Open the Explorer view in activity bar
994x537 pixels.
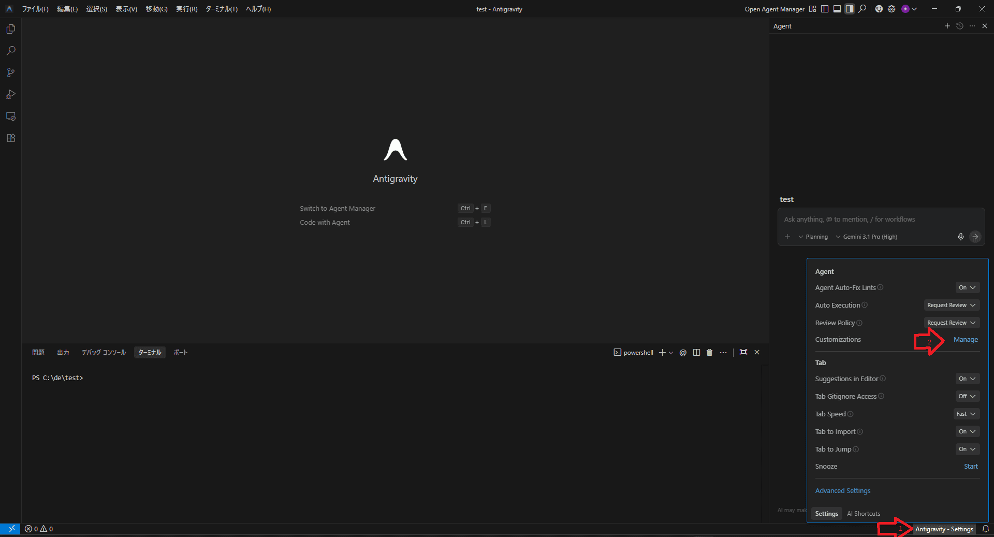[11, 29]
